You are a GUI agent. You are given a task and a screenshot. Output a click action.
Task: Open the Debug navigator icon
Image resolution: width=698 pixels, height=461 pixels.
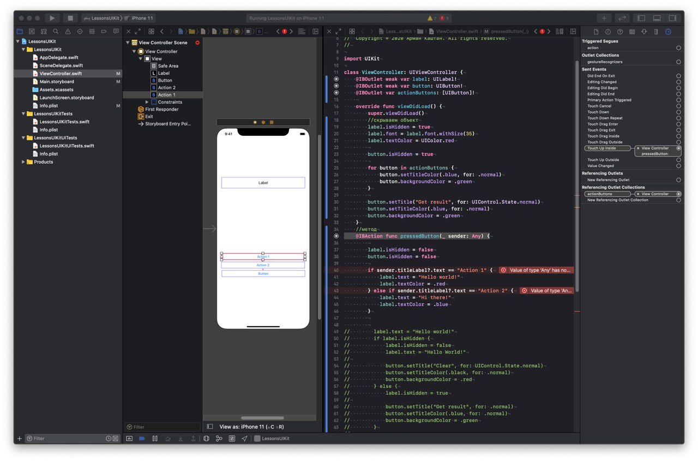92,32
